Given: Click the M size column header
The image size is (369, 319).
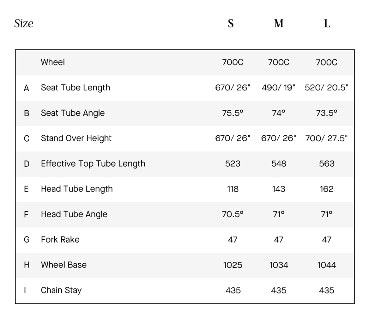Looking at the screenshot, I should [279, 24].
